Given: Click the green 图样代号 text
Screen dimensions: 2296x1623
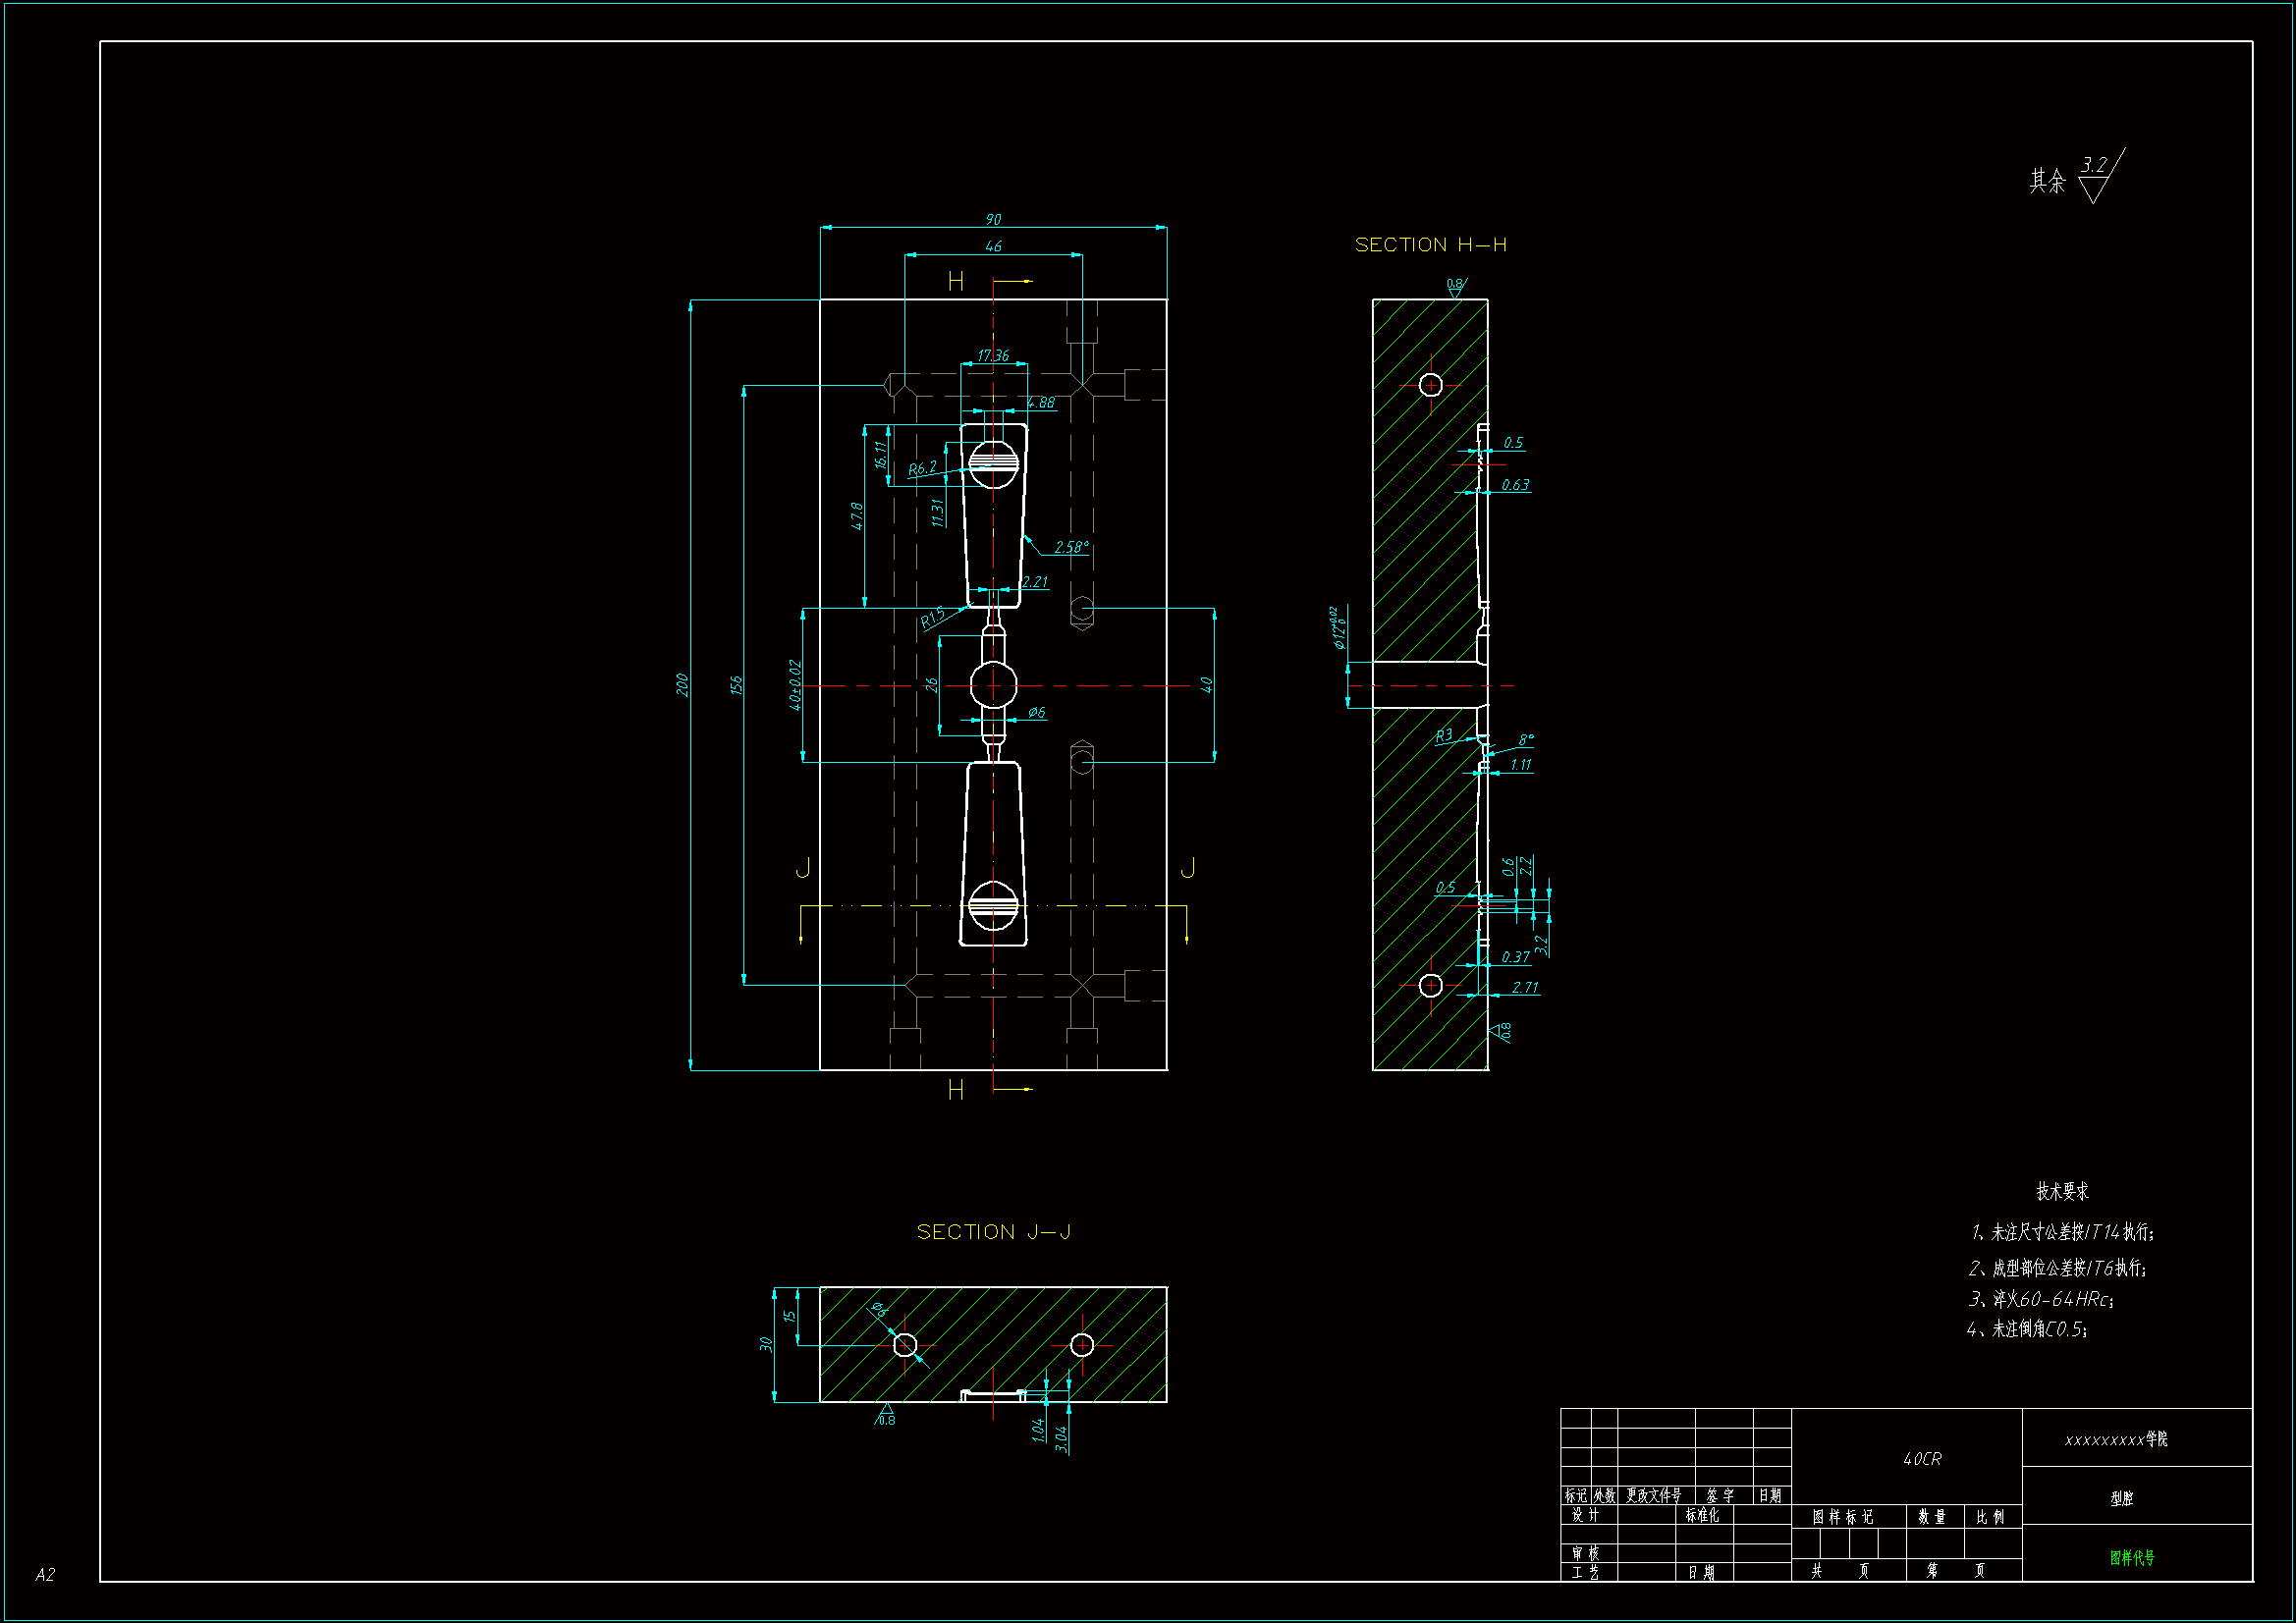Looking at the screenshot, I should (2132, 1557).
